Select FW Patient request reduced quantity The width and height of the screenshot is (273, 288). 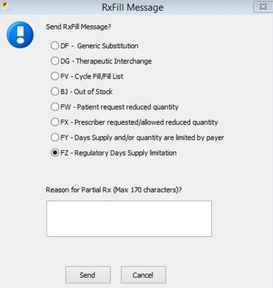(x=55, y=106)
